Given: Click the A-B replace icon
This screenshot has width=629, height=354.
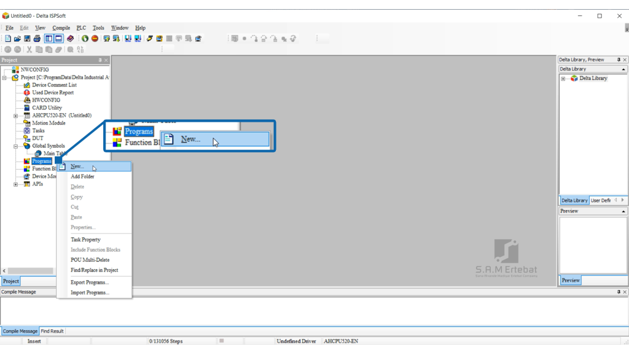Looking at the screenshot, I should [x=80, y=49].
